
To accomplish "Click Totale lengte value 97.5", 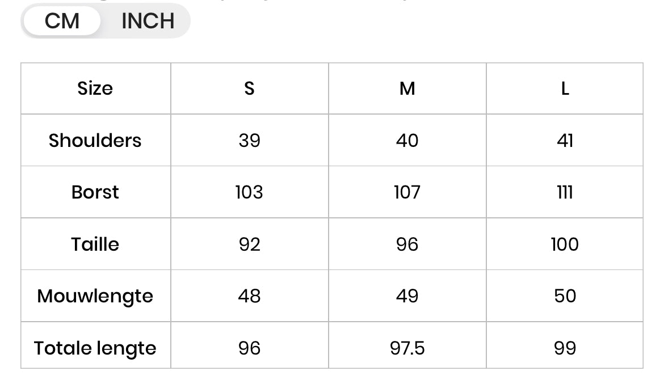I will point(407,348).
